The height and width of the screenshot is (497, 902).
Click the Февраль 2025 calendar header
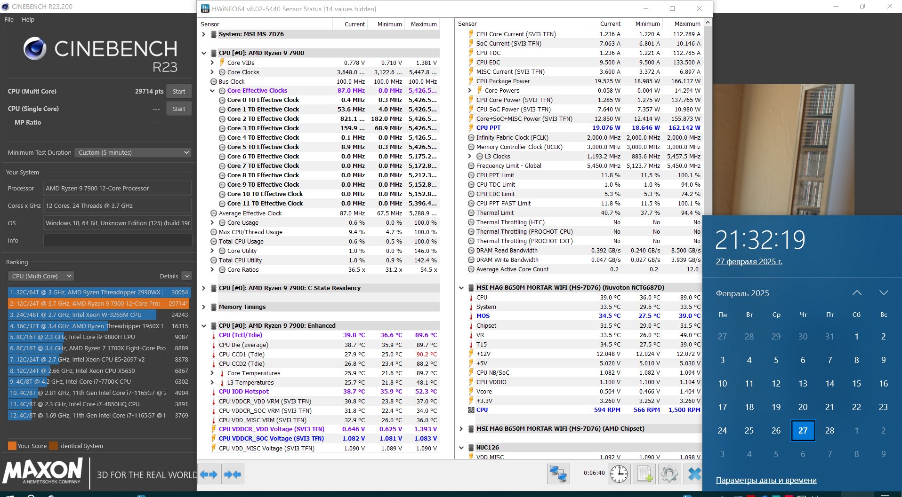click(x=742, y=293)
